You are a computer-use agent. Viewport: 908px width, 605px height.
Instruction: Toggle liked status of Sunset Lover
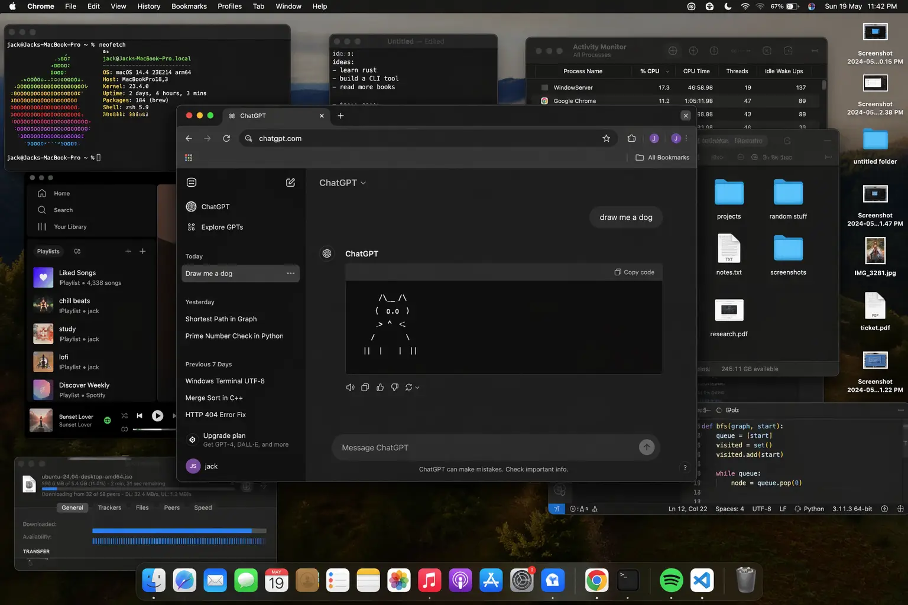click(x=108, y=421)
